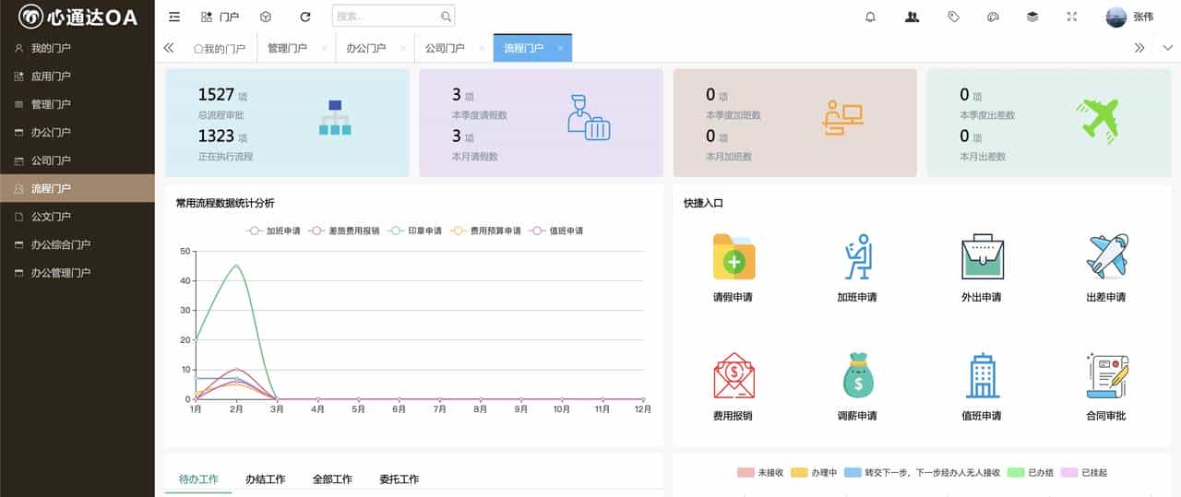Screen dimensions: 1181x497
Task: Toggle 已办结 legend color swatch
Action: (x=1016, y=472)
